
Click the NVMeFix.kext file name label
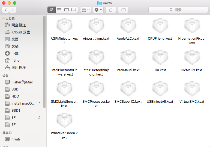coord(192,70)
